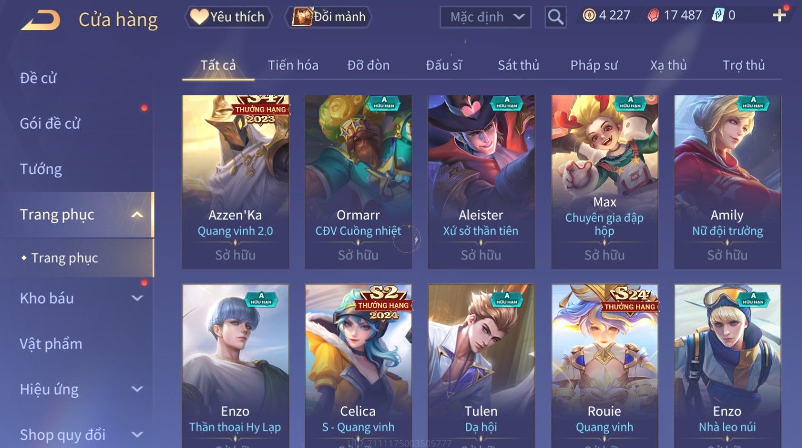Switch to the Sát thủ tab
Image resolution: width=802 pixels, height=448 pixels.
coord(518,65)
